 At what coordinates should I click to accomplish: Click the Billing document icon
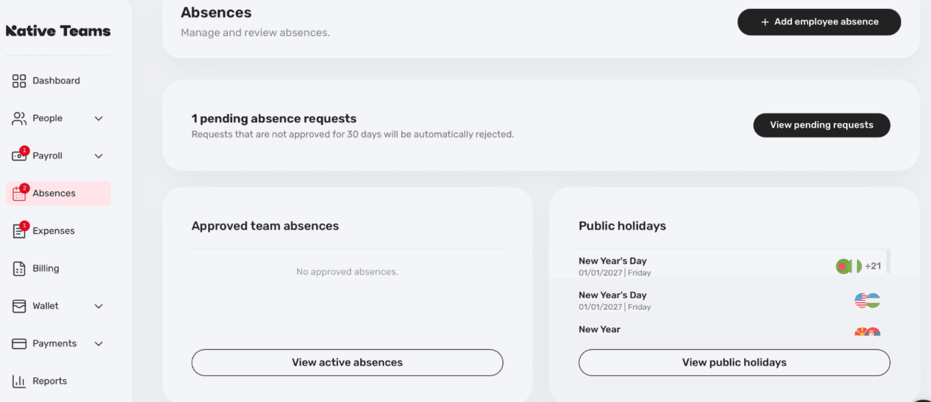[x=19, y=268]
